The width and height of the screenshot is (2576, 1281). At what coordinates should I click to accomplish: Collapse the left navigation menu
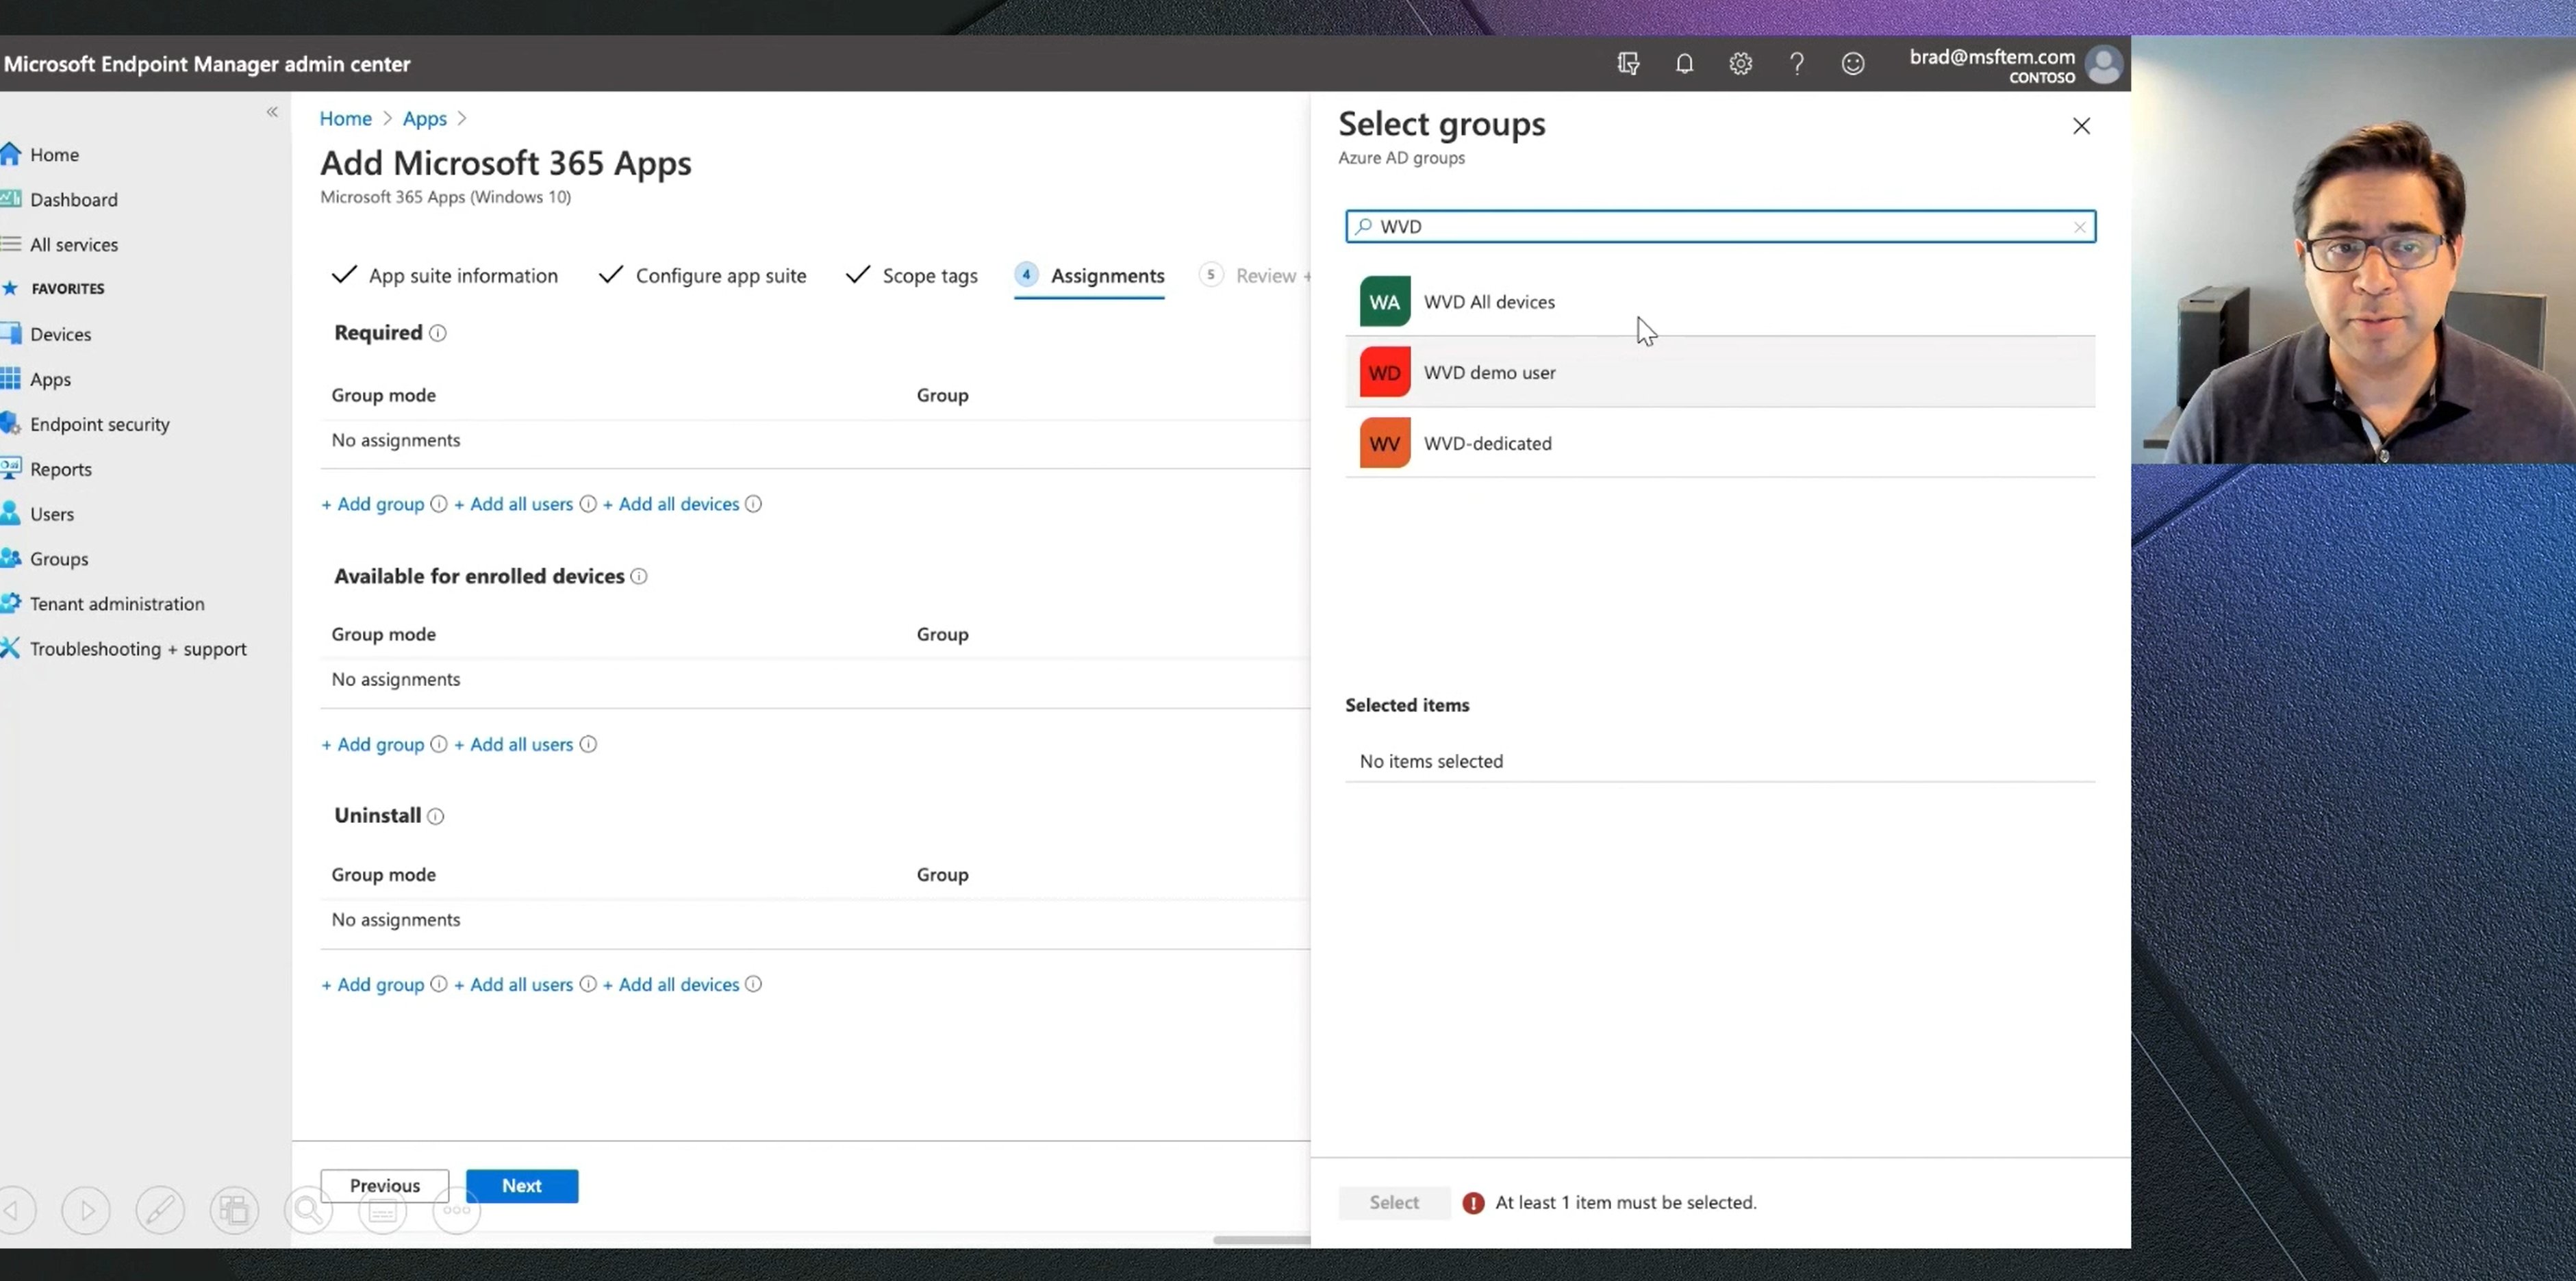point(272,112)
